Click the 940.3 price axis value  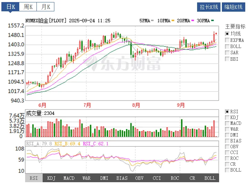pyautogui.click(x=18, y=101)
